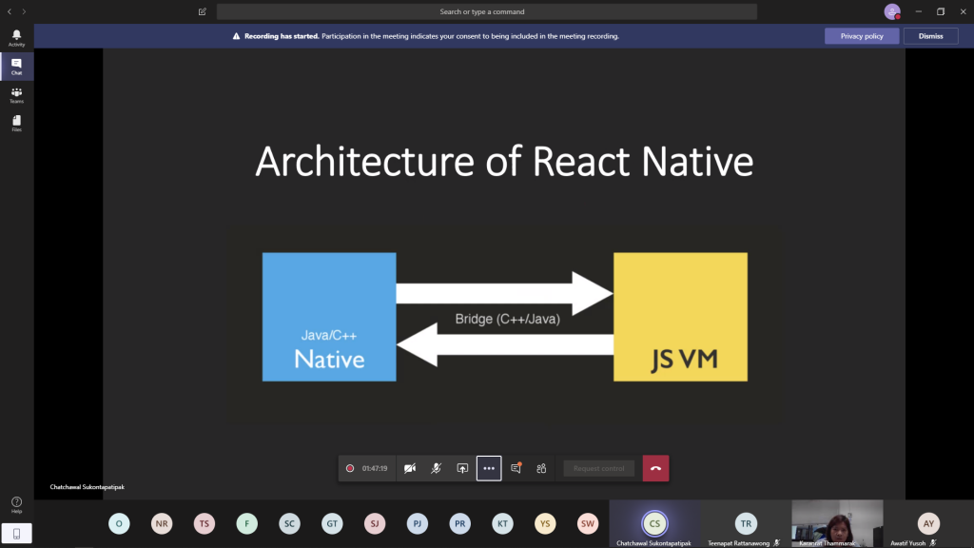The height and width of the screenshot is (548, 974).
Task: Open the share screen tray
Action: tap(462, 468)
